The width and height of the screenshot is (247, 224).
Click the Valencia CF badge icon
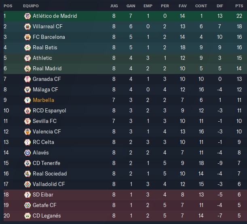[27, 132]
